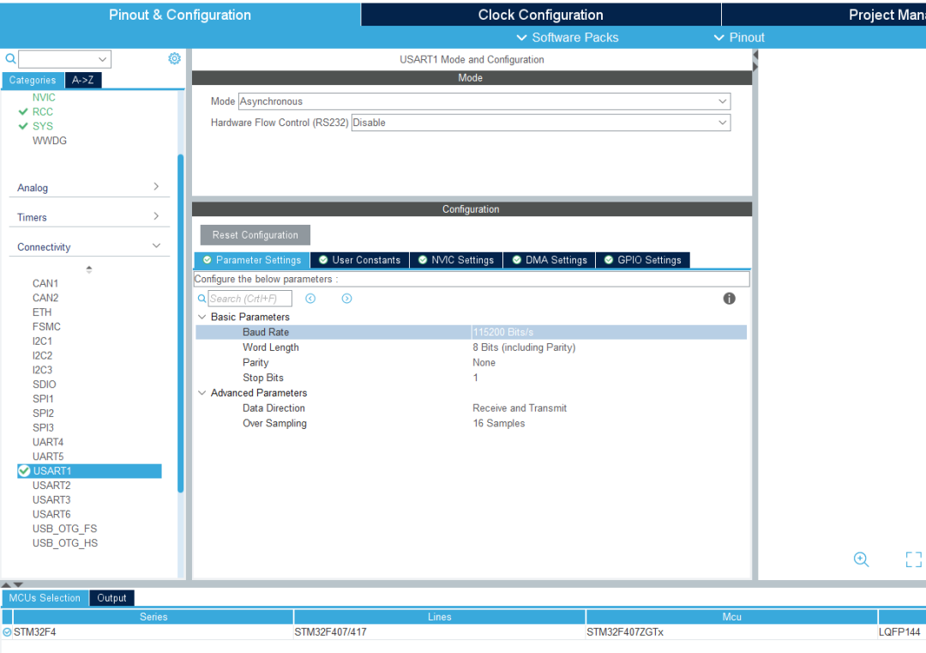Switch to Output tab
This screenshot has height=653, width=926.
[111, 598]
